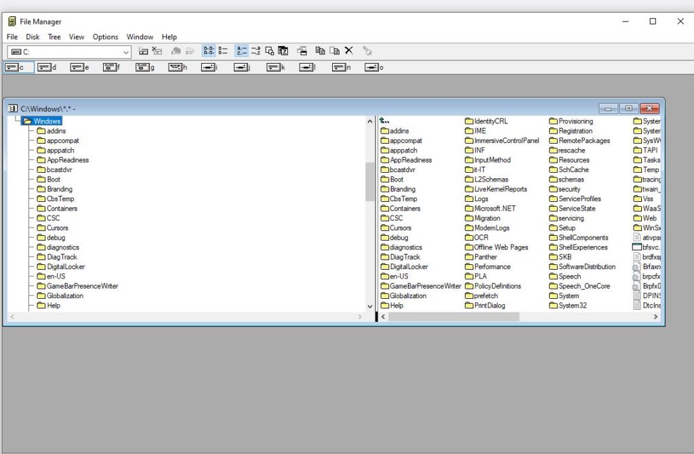Screen dimensions: 694x454
Task: Open the Help menu
Action: [169, 37]
